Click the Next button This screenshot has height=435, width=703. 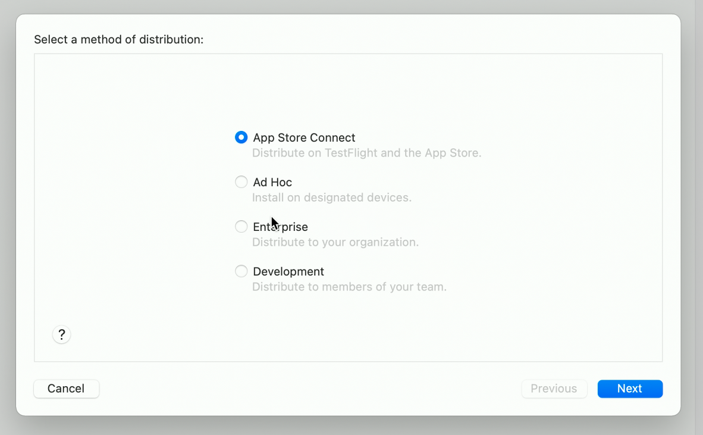point(630,389)
